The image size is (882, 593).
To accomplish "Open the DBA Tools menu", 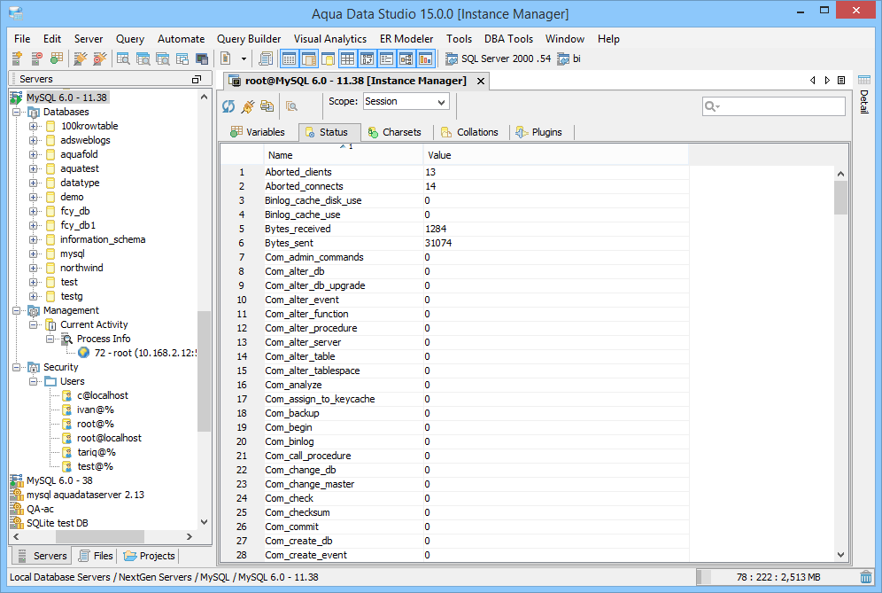I will coord(508,39).
